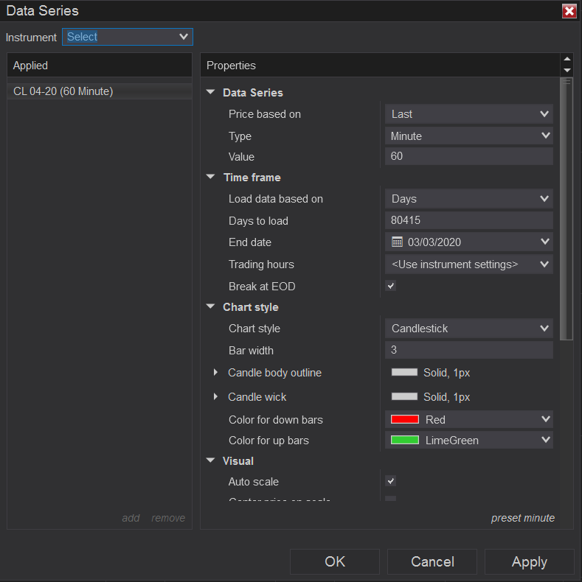The image size is (582, 582).
Task: Click the red down bars color swatch
Action: tap(405, 419)
